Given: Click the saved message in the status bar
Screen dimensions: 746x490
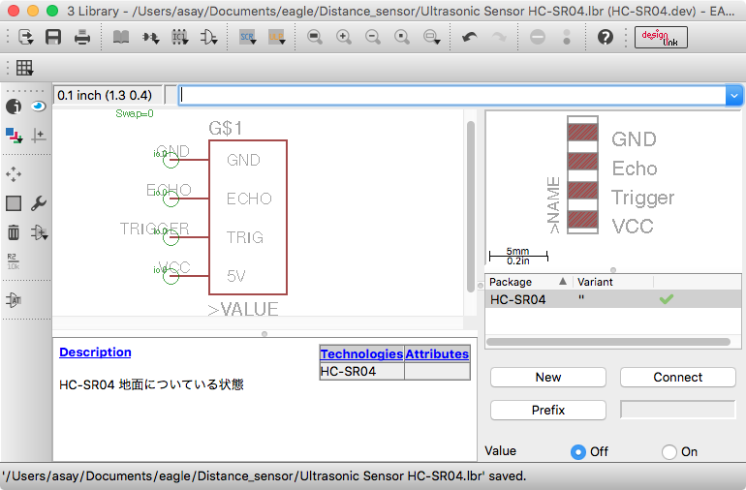Looking at the screenshot, I should click(x=264, y=476).
